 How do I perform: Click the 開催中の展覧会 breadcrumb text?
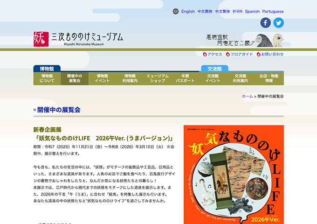click(270, 96)
